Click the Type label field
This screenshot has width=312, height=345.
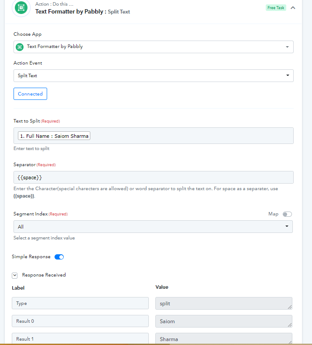coord(80,303)
